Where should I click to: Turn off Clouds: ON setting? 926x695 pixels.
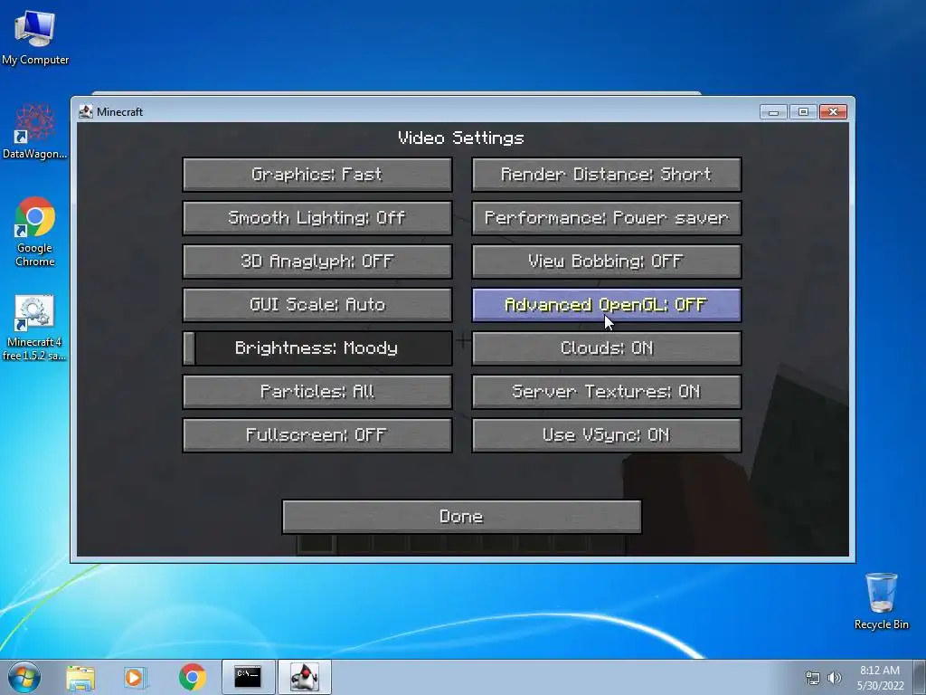point(607,348)
